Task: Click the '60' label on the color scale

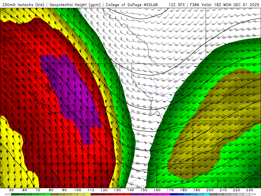Action: pyautogui.click(x=25, y=190)
